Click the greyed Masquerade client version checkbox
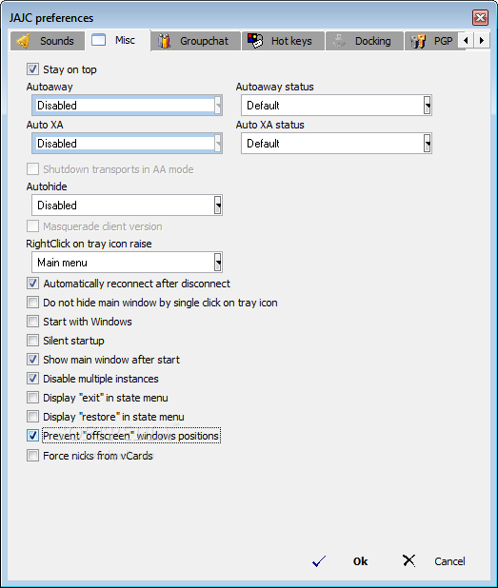The image size is (498, 588). (32, 226)
